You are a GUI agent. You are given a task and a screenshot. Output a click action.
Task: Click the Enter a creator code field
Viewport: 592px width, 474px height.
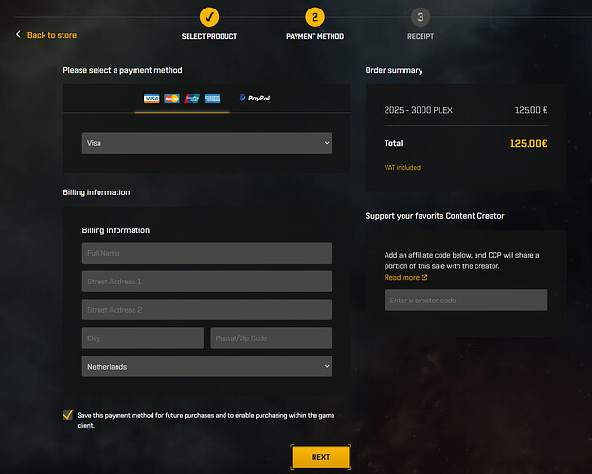466,301
